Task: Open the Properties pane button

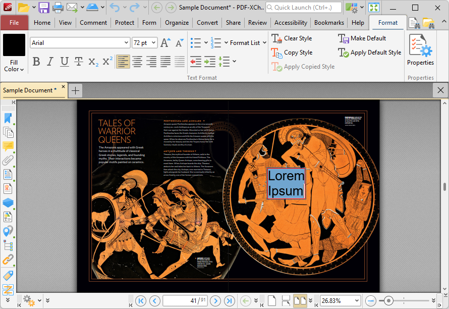Action: pyautogui.click(x=420, y=50)
